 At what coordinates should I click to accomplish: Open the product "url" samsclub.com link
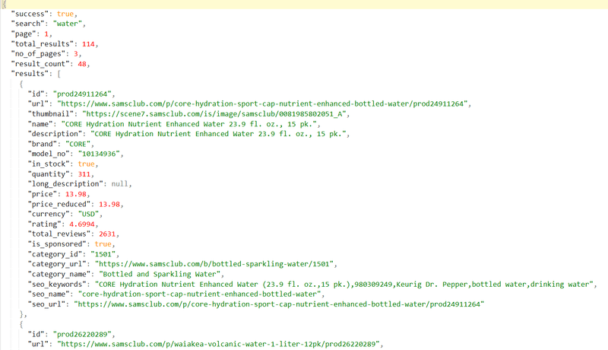pyautogui.click(x=262, y=103)
